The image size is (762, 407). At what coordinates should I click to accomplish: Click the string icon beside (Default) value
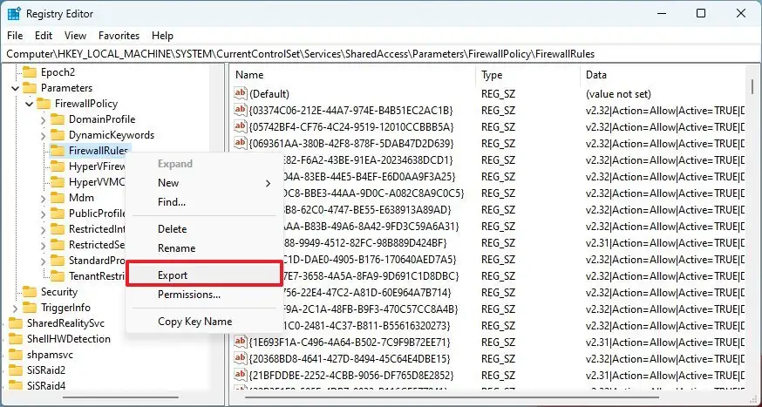click(x=241, y=93)
